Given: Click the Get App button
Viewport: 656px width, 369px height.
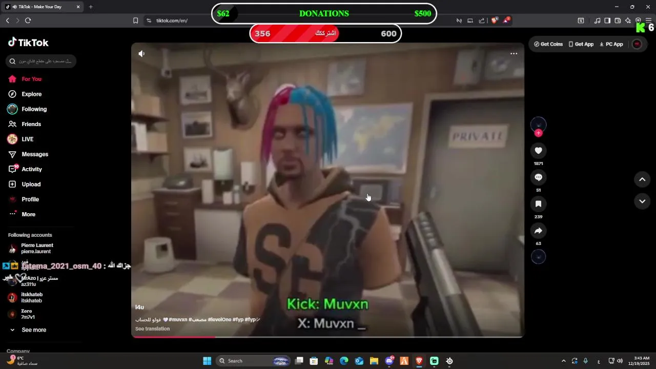Looking at the screenshot, I should coord(581,44).
